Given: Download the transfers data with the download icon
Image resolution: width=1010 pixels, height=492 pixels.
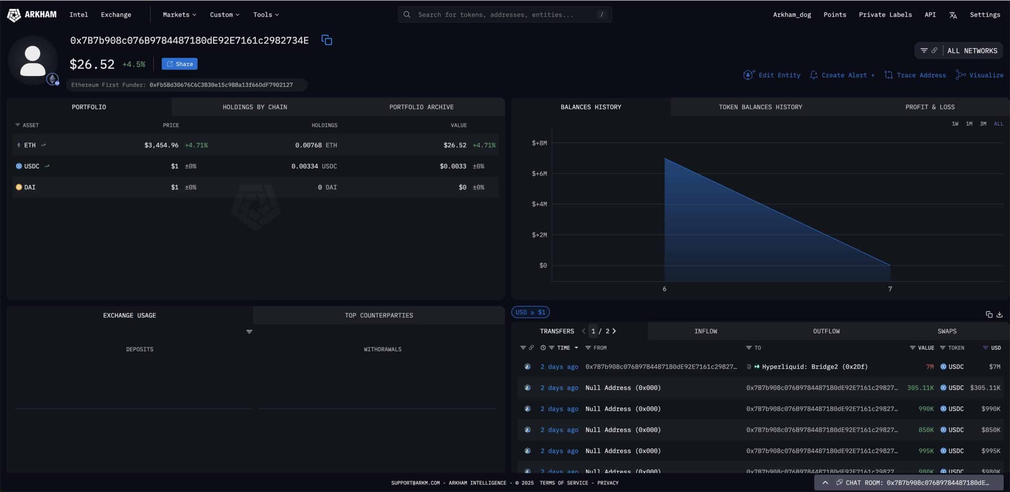Looking at the screenshot, I should 1000,314.
